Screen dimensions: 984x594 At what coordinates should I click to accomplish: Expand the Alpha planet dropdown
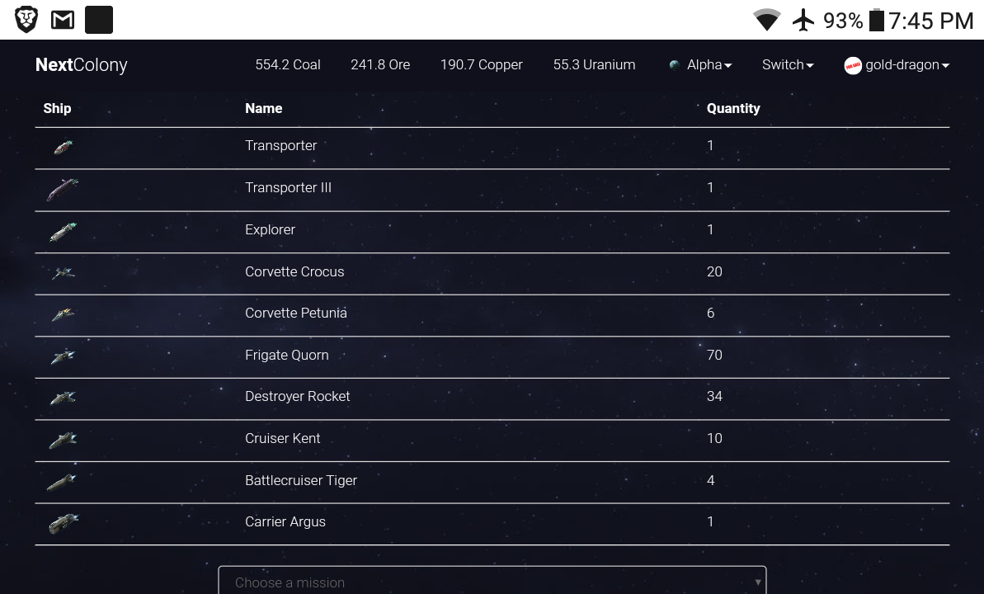tap(700, 65)
